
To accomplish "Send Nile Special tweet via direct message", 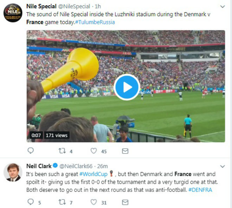I will [x=125, y=151].
